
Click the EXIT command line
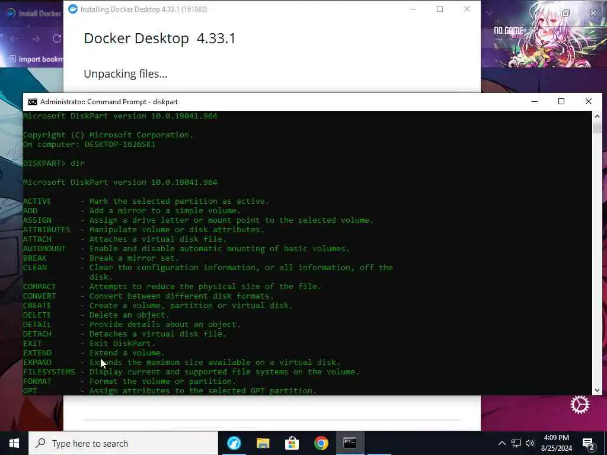click(x=89, y=343)
